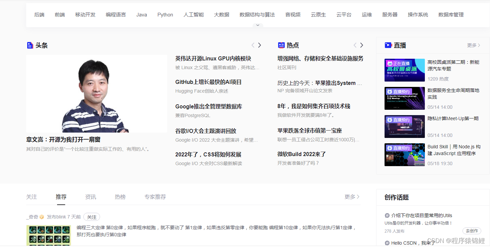Open topic 介绍下你在项目里常用的Utils
The height and width of the screenshot is (247, 490).
422,215
